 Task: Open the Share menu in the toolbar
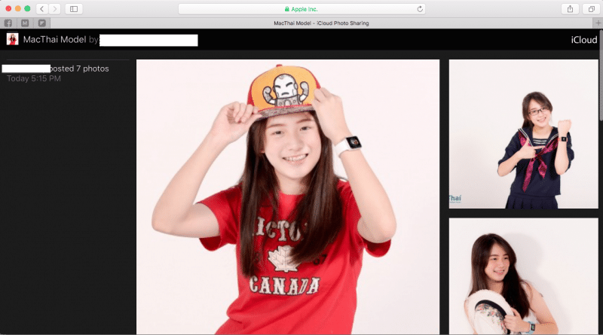[x=570, y=9]
